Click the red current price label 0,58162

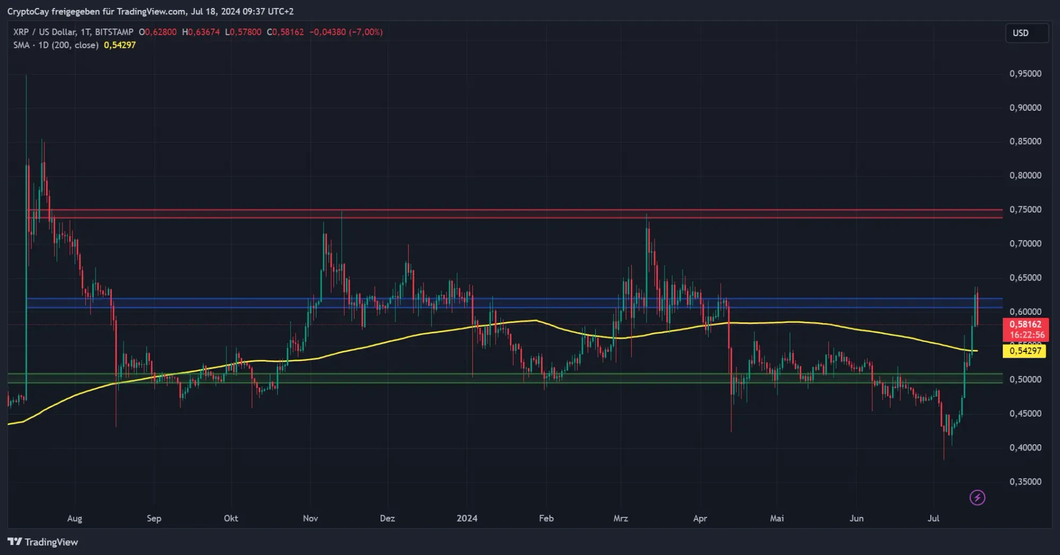(1025, 324)
